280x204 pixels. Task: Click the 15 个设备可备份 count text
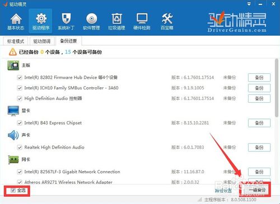[83, 52]
